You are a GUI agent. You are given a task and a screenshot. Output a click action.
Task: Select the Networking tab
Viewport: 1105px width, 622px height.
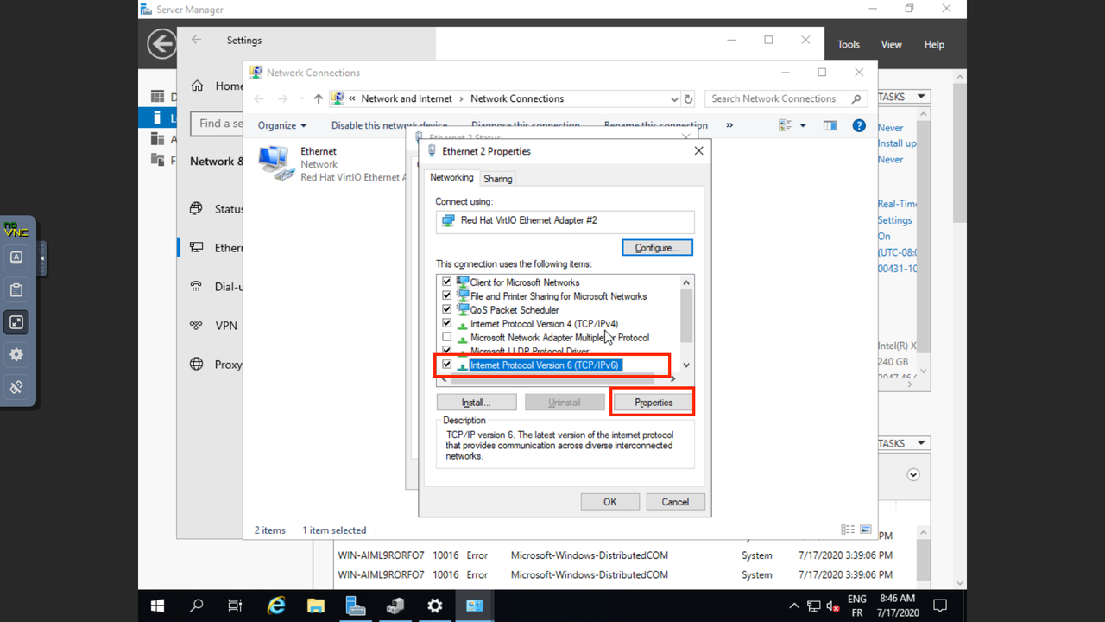452,177
